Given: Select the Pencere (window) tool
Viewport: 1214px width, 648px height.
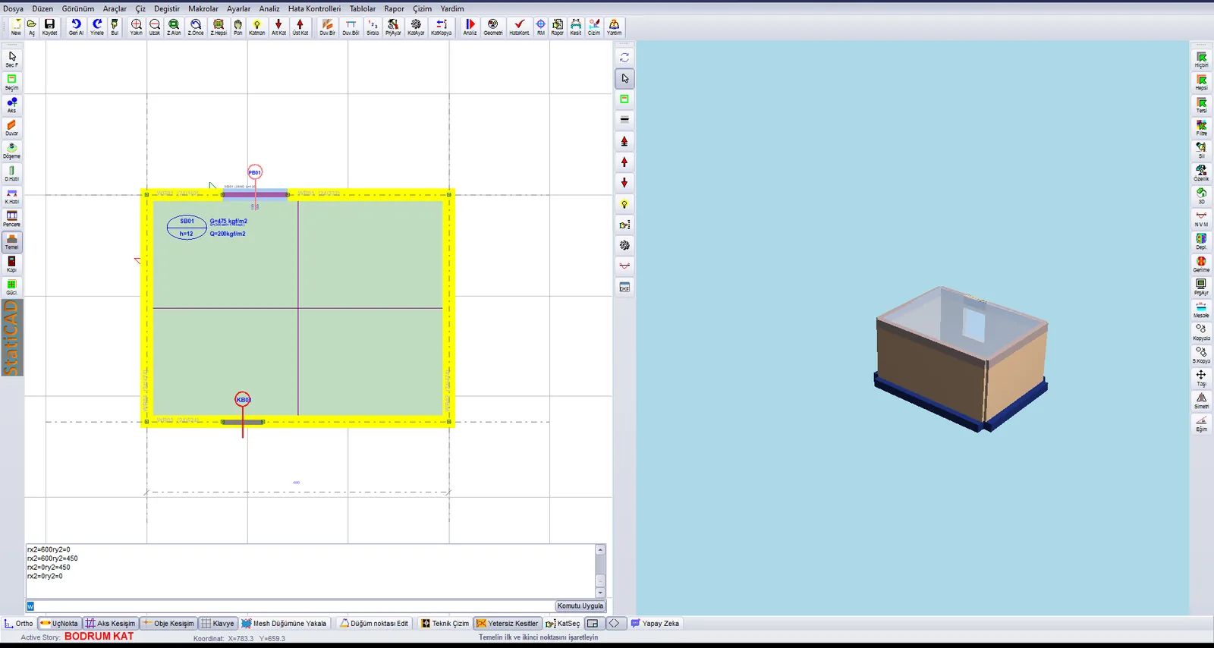Looking at the screenshot, I should 11,219.
